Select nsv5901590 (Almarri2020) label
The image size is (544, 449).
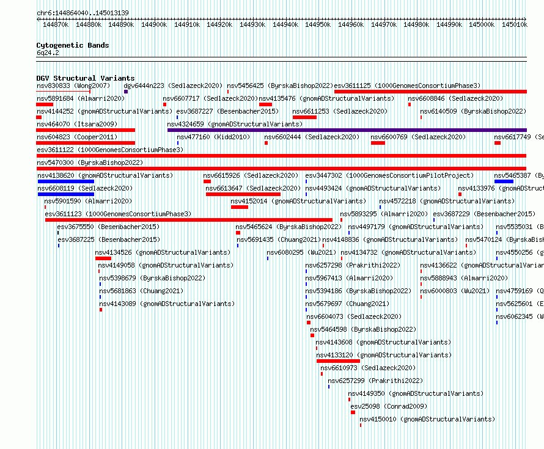point(88,201)
